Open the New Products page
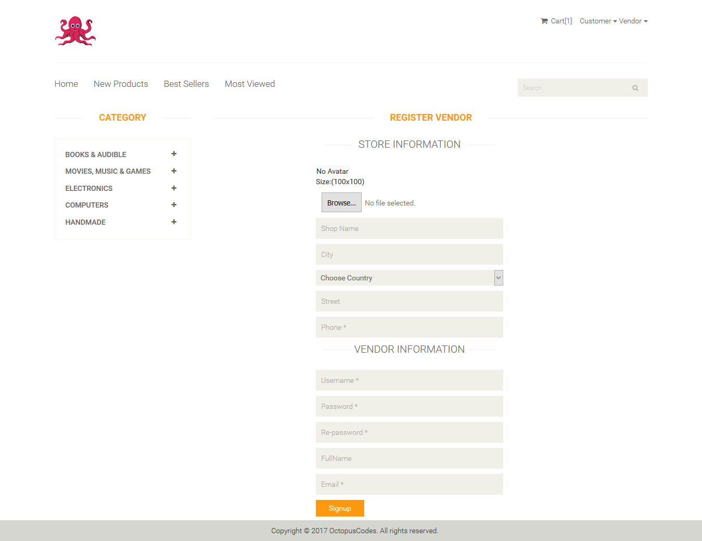702x541 pixels. click(120, 84)
